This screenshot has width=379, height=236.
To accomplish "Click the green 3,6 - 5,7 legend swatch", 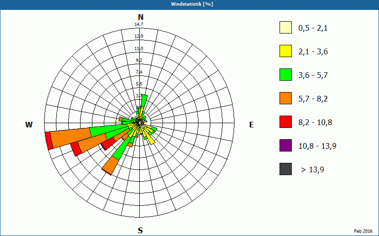I will 286,75.
